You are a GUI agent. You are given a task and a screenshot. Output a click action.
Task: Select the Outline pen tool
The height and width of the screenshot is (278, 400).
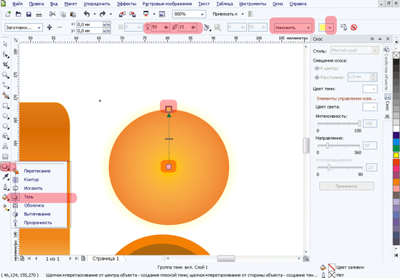click(5, 187)
